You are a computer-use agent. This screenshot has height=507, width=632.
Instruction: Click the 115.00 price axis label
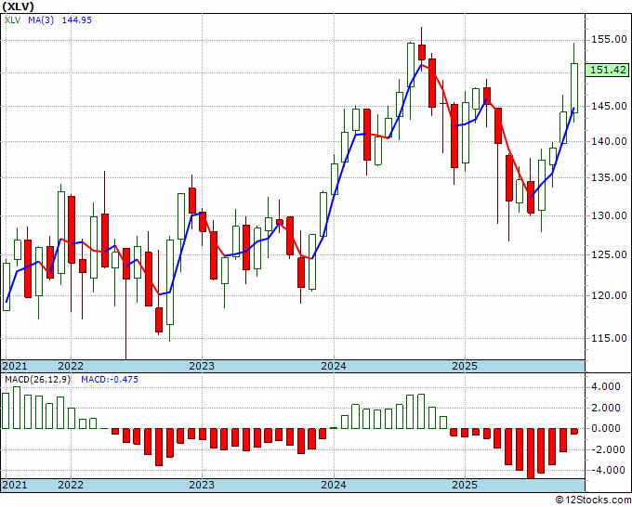pos(608,338)
